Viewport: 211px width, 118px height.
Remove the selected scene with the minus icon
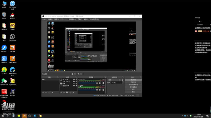(46, 92)
